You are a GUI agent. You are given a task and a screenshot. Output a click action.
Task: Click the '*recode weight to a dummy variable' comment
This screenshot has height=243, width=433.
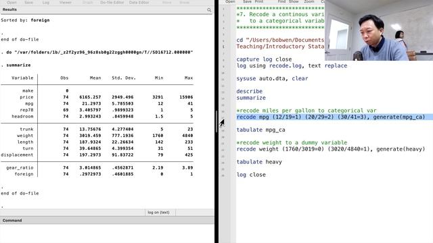[292, 142]
